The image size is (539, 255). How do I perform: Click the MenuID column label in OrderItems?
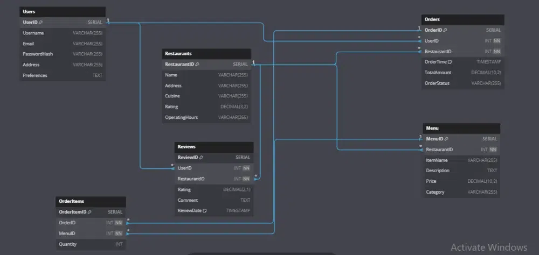pos(67,233)
